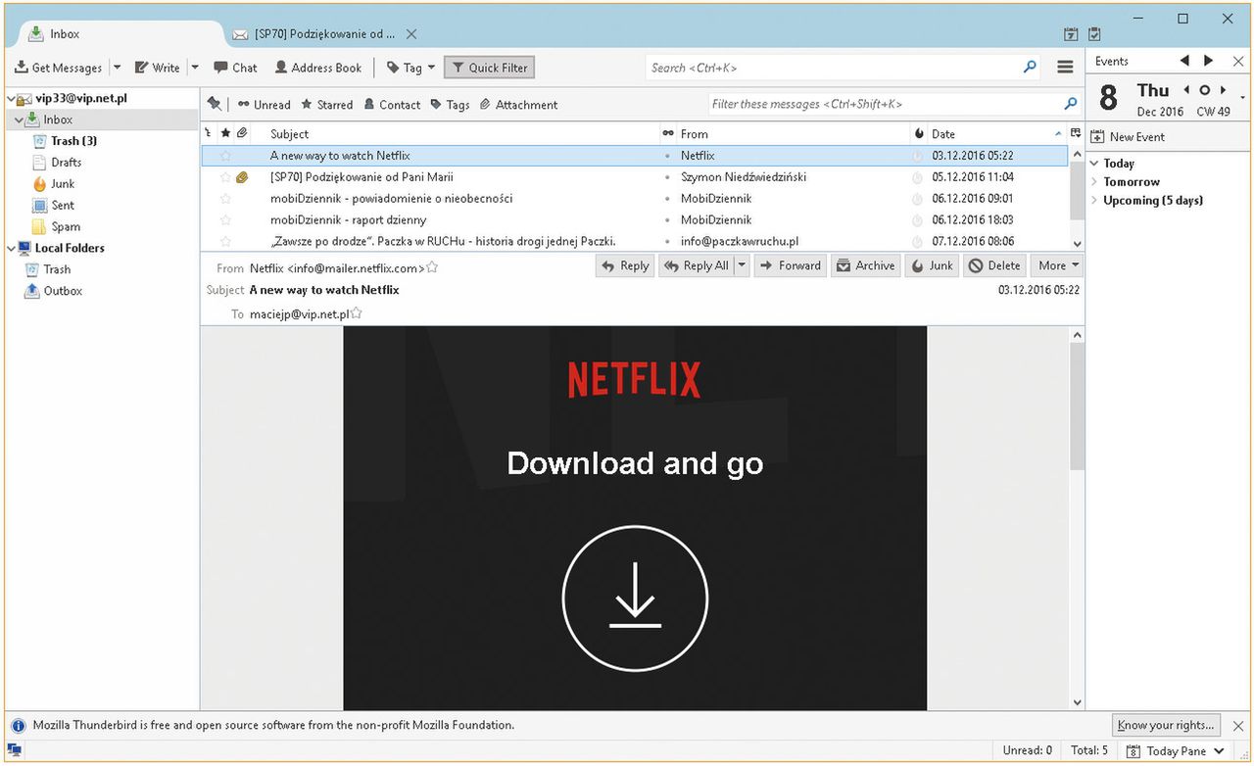Screen dimensions: 1254x766
Task: Sort by thread column icon
Action: (x=208, y=133)
